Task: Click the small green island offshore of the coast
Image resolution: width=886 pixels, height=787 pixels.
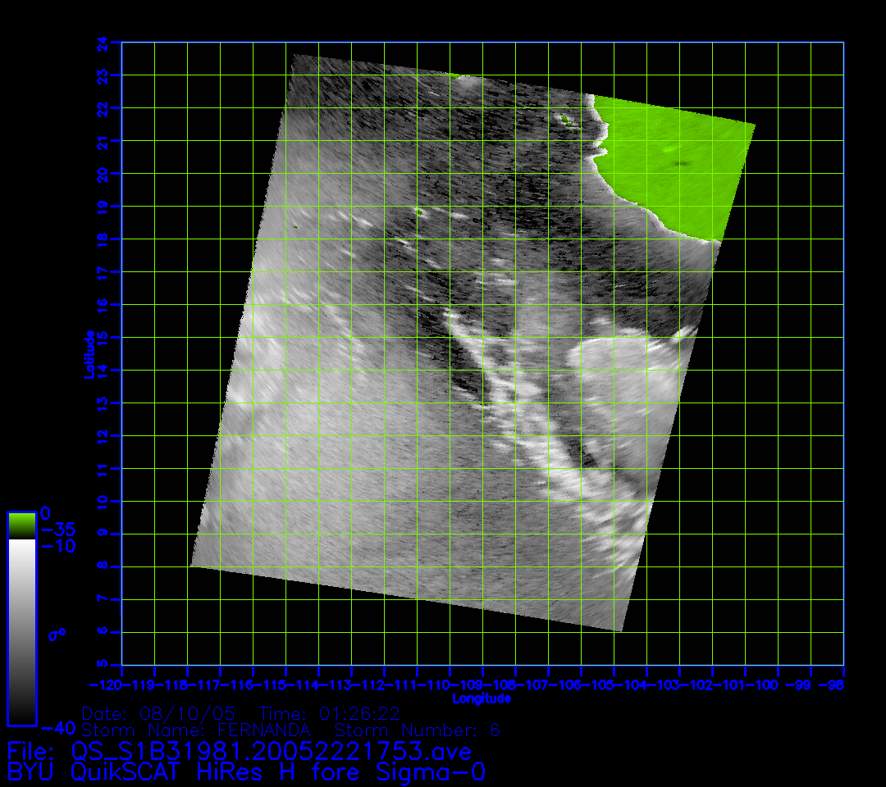Action: point(564,120)
